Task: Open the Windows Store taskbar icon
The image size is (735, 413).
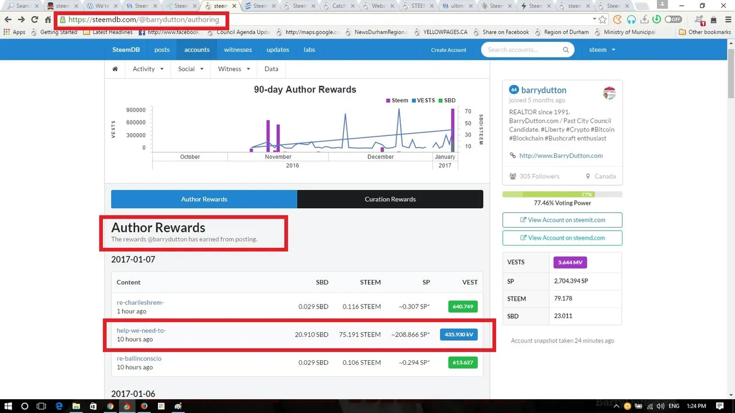Action: [x=93, y=406]
